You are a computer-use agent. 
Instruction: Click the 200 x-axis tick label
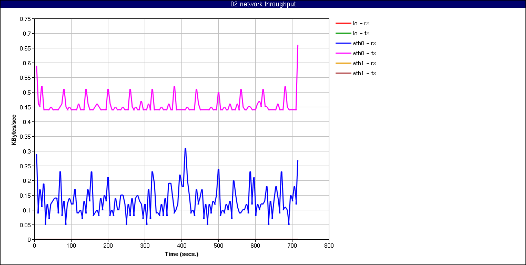coord(108,246)
